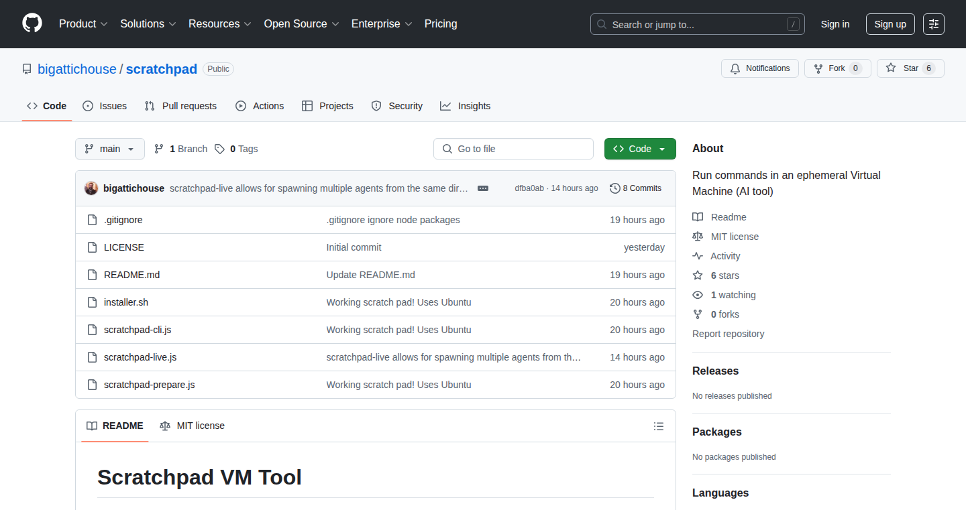This screenshot has height=510, width=966.
Task: Open the scratchpad-live.js file
Action: (140, 357)
